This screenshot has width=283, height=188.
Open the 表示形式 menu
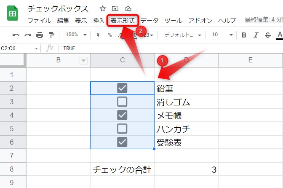pos(123,21)
